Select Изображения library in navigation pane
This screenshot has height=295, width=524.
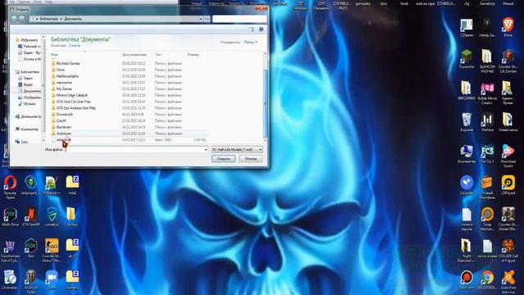30,98
